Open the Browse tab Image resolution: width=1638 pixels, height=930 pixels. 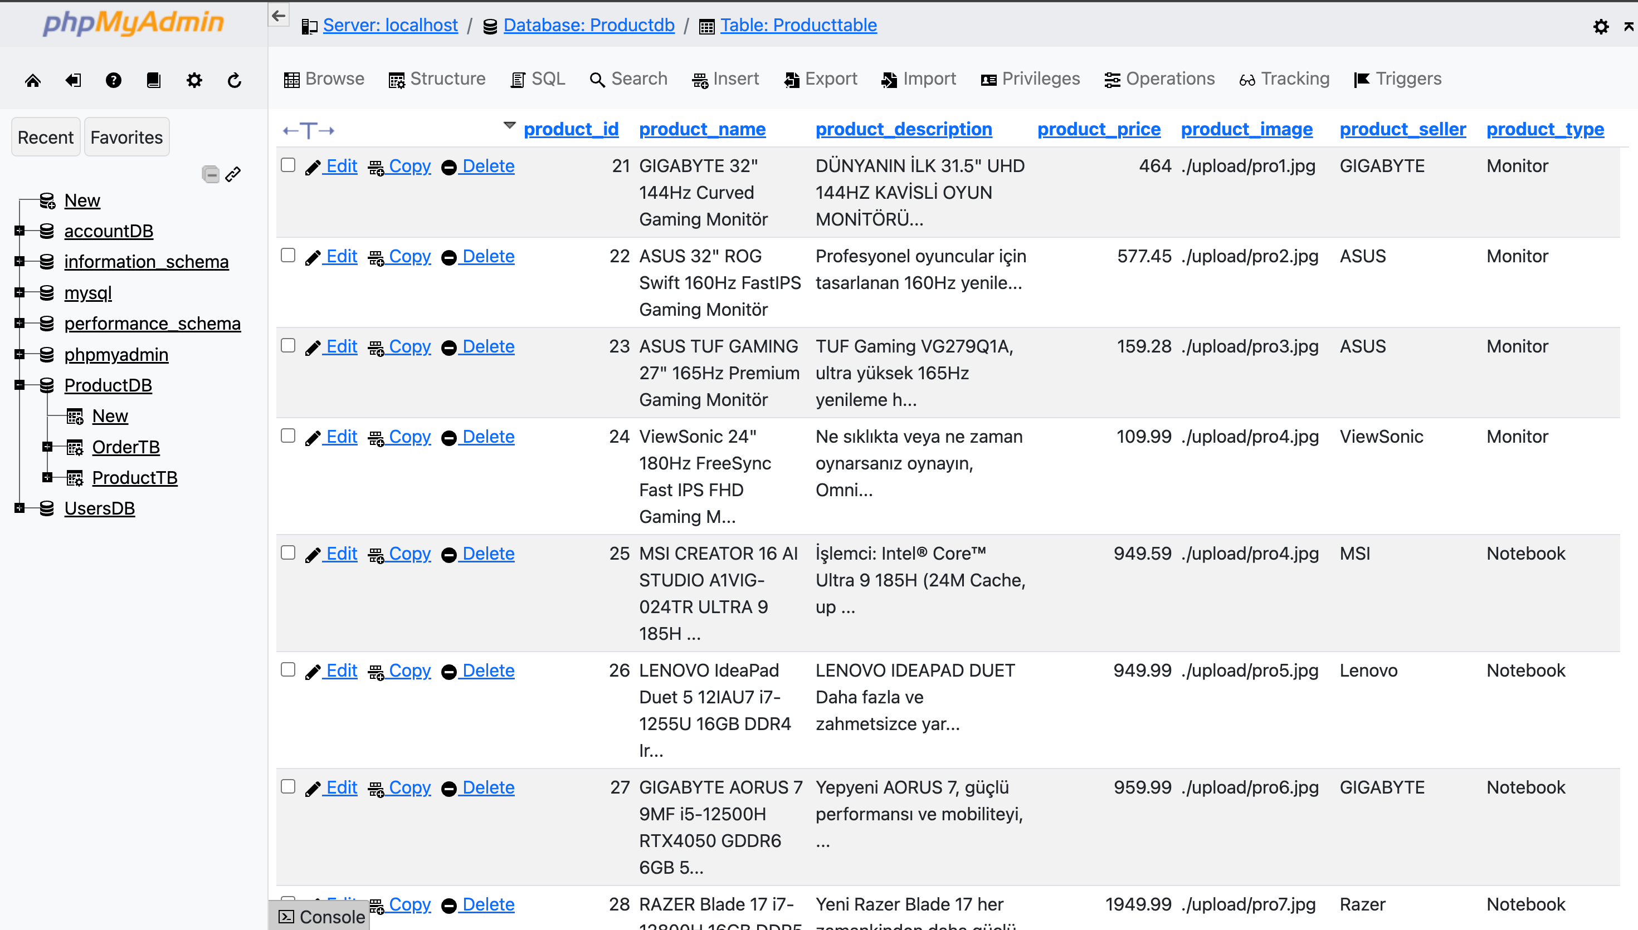click(324, 79)
